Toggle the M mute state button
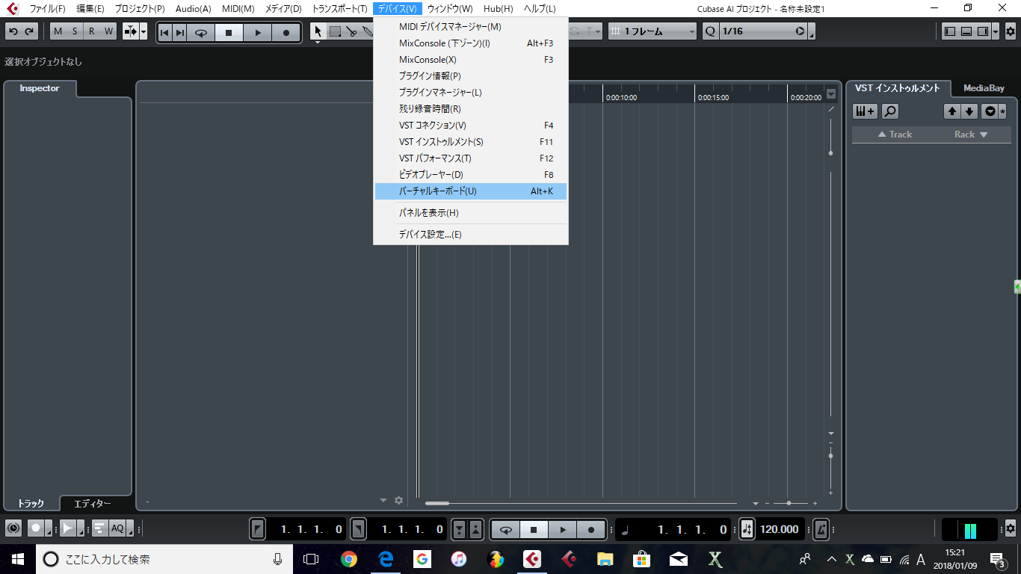The image size is (1021, 574). pos(58,31)
